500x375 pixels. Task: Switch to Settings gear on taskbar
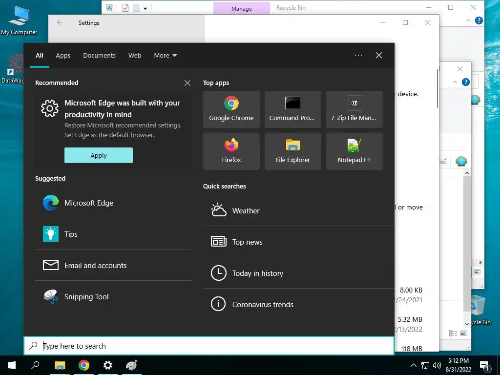(x=108, y=365)
